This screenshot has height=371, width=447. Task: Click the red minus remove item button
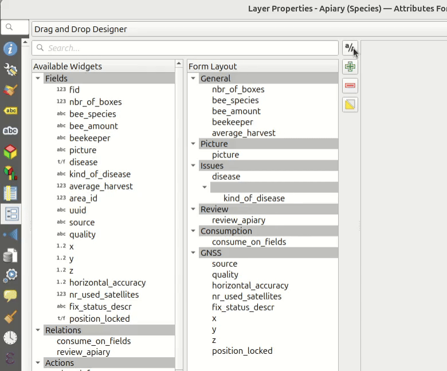(350, 86)
